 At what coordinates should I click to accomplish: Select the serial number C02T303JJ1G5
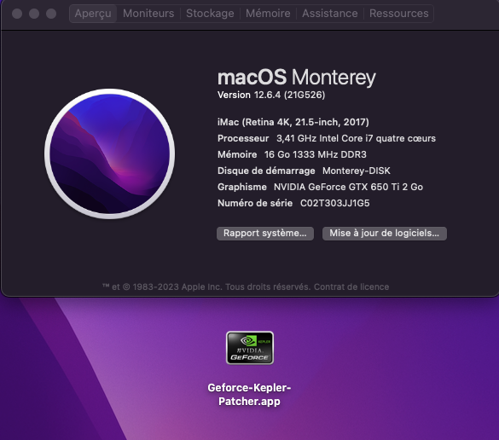[x=334, y=203]
